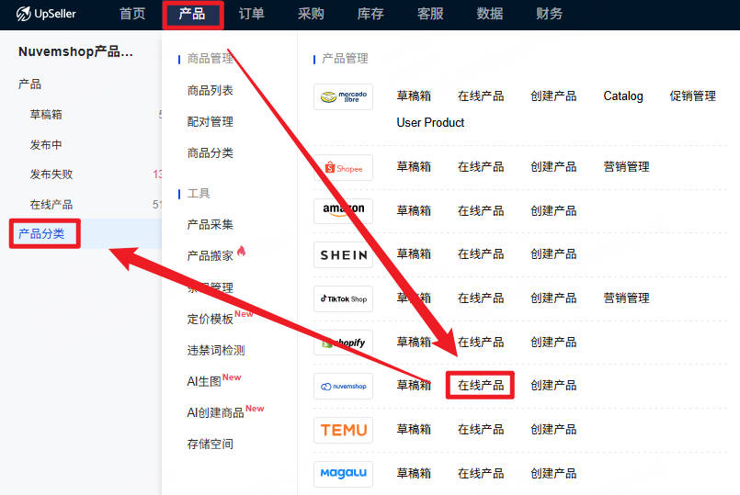Image resolution: width=740 pixels, height=495 pixels.
Task: Open TEMU 草稿箱
Action: coord(414,430)
